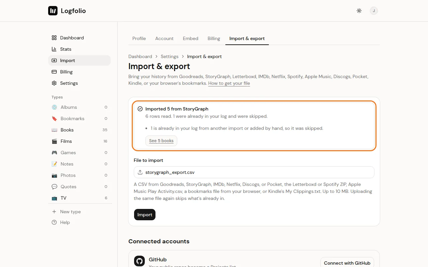
Task: Click the Help question mark icon
Action: 54,222
